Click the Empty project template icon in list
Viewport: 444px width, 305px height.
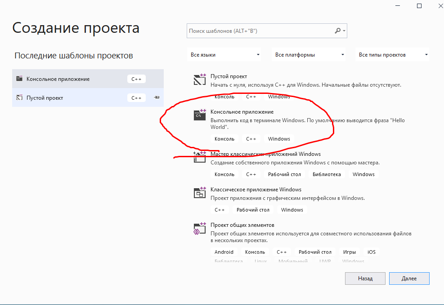coord(200,80)
